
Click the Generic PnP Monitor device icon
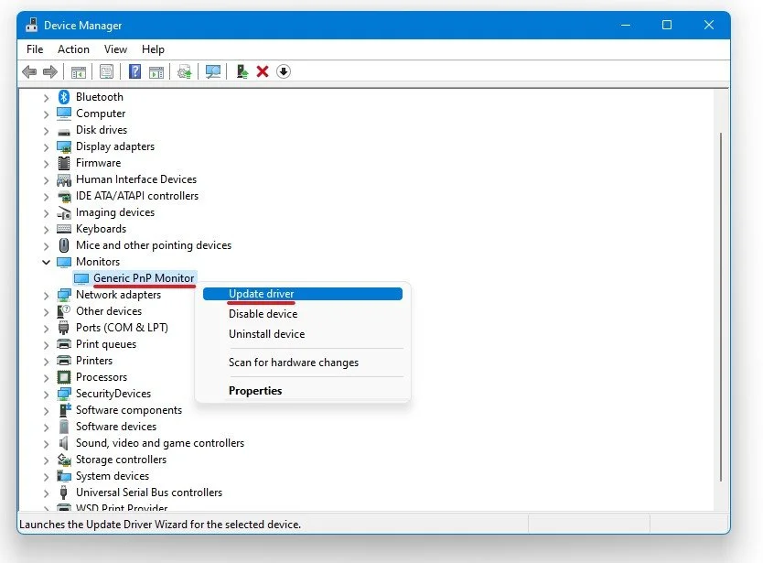point(81,278)
